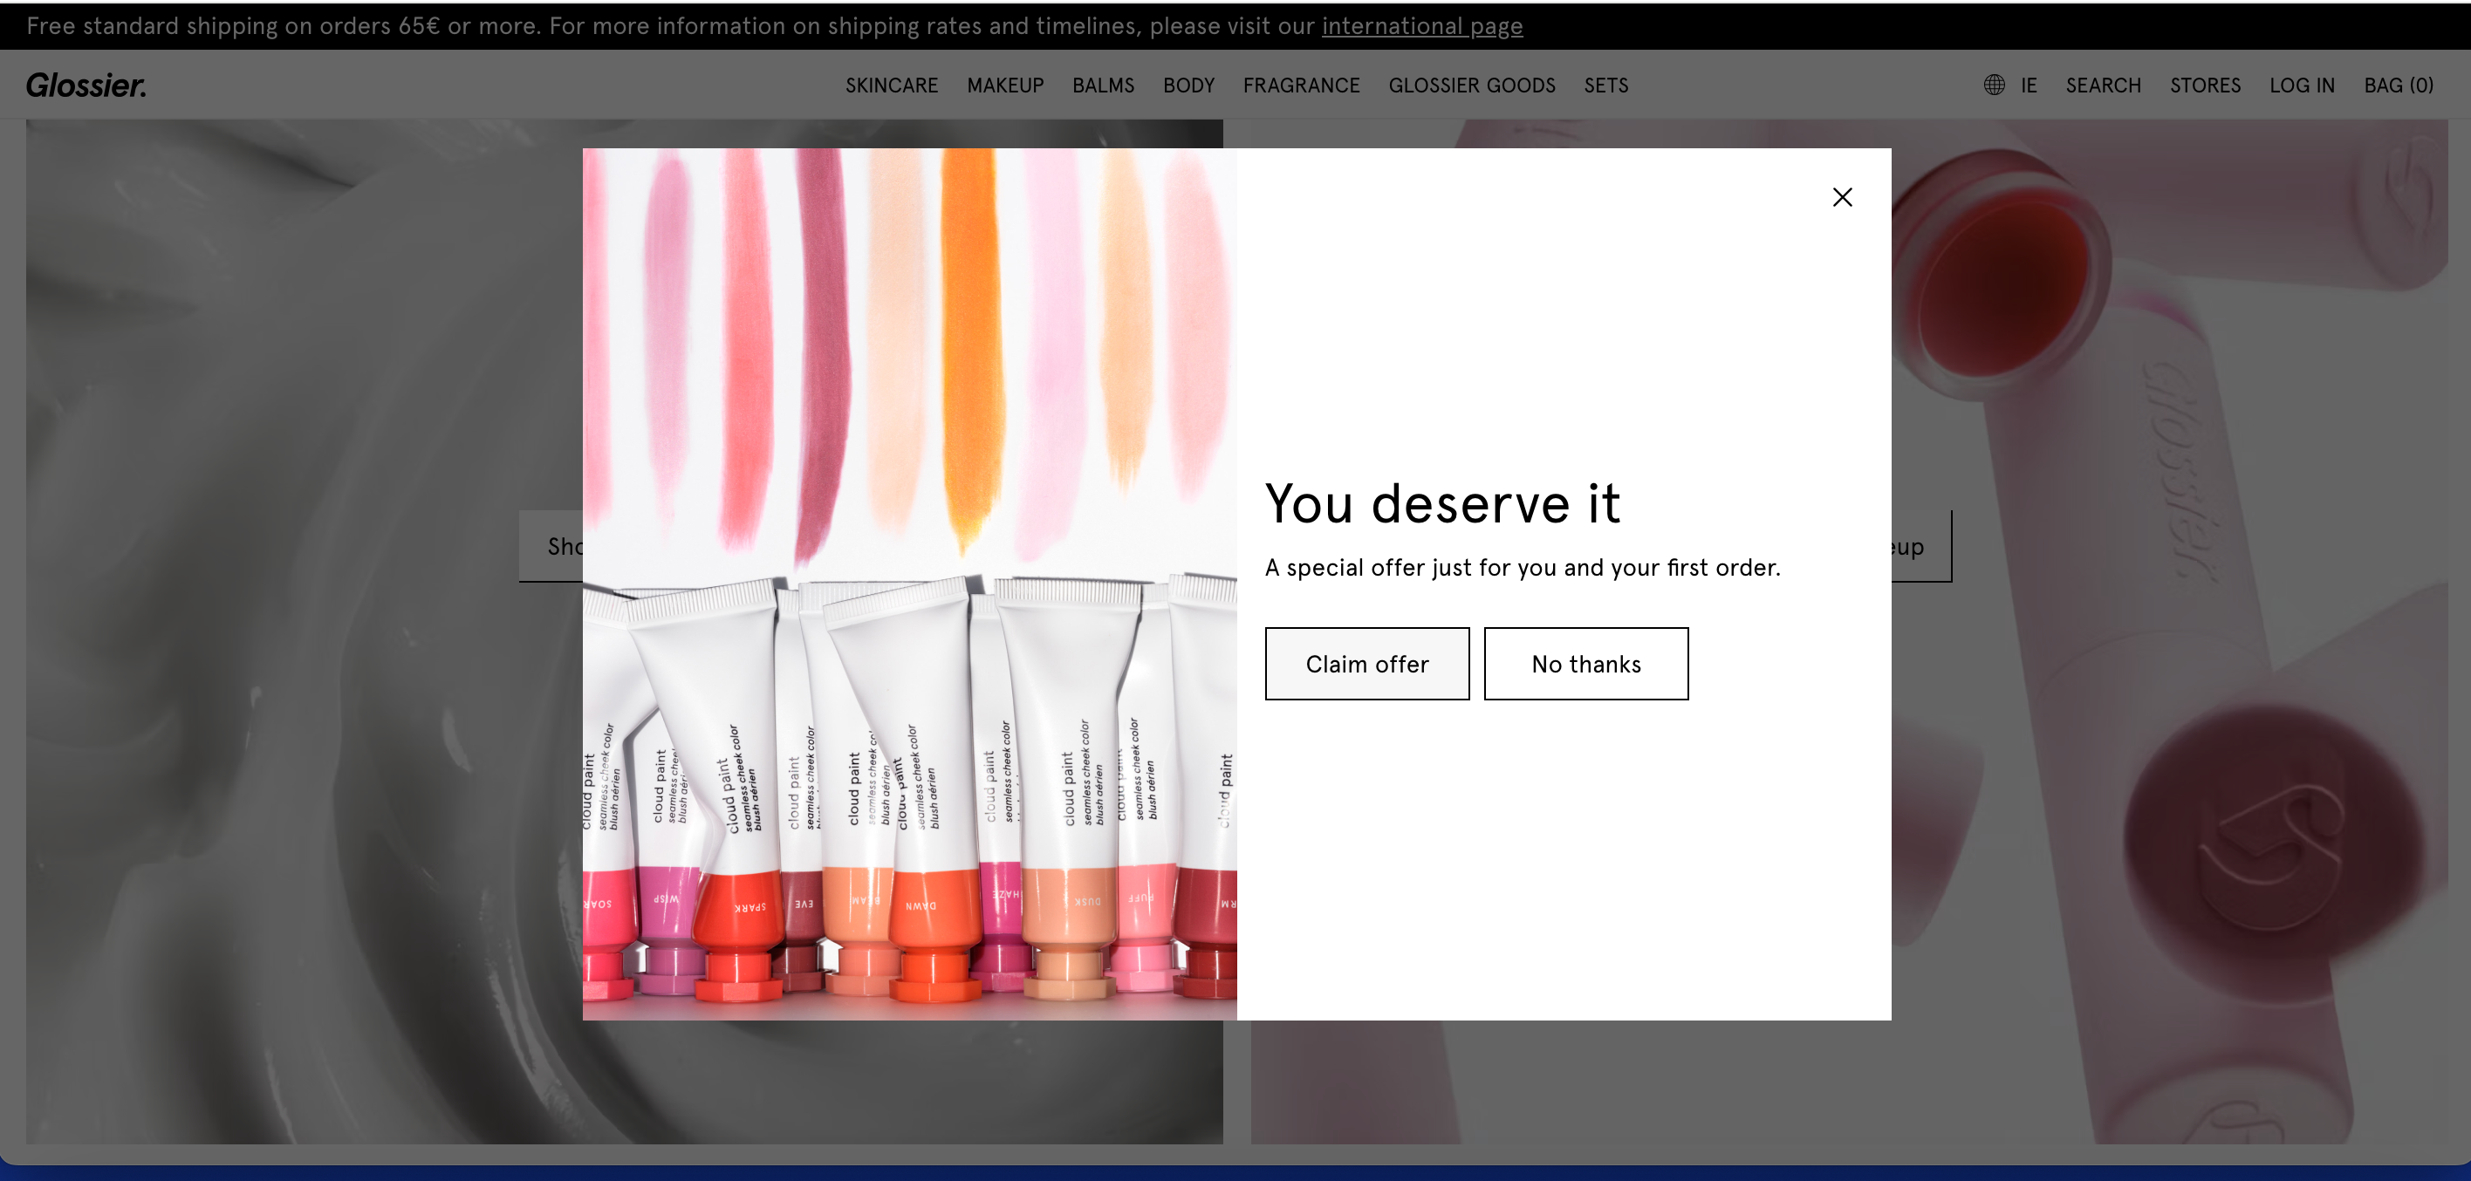This screenshot has height=1181, width=2471.
Task: Click the Glossier logo
Action: [x=86, y=85]
